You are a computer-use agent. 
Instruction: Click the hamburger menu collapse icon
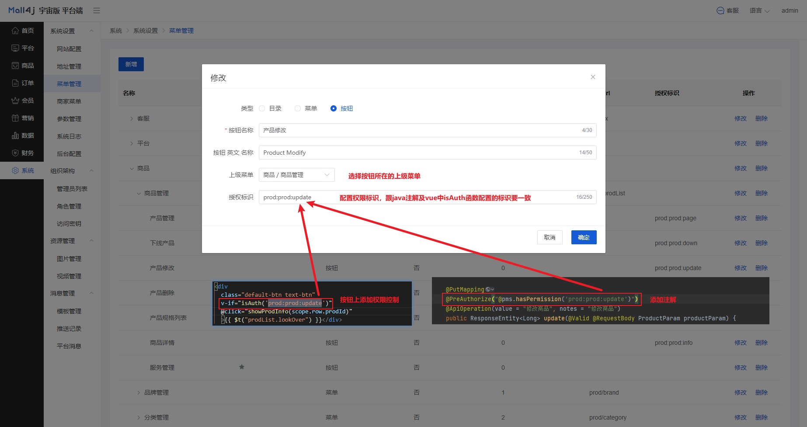pyautogui.click(x=97, y=10)
